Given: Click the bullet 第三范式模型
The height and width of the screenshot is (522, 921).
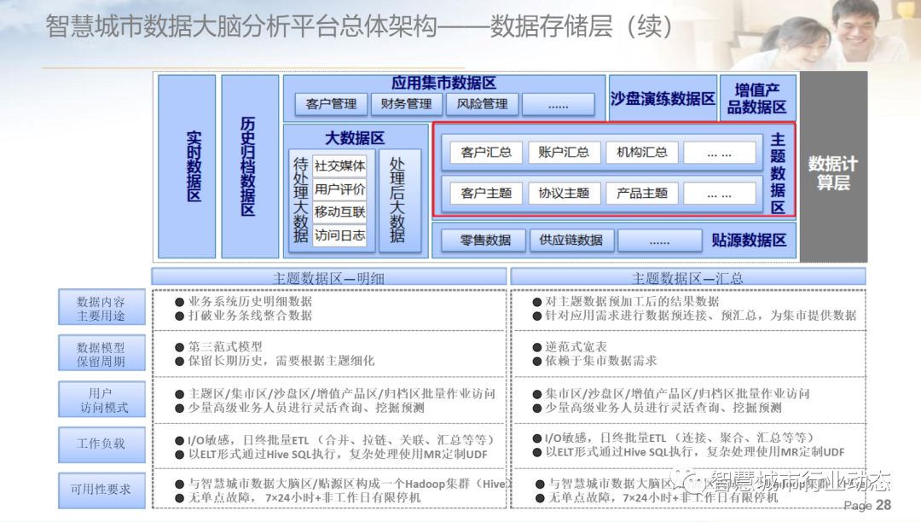Looking at the screenshot, I should (218, 347).
